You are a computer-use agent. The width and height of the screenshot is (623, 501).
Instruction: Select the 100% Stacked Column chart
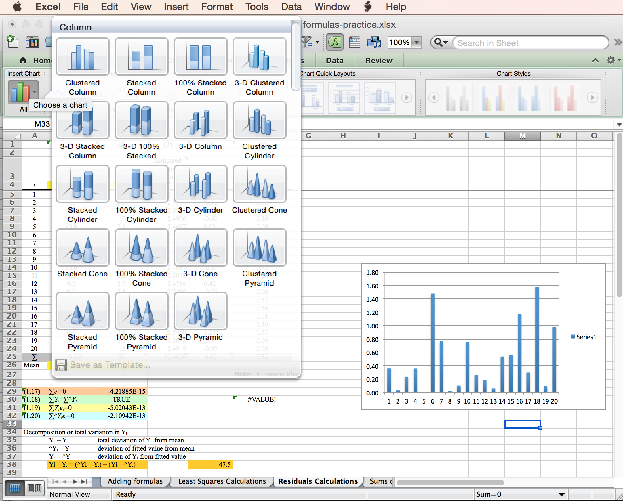200,56
